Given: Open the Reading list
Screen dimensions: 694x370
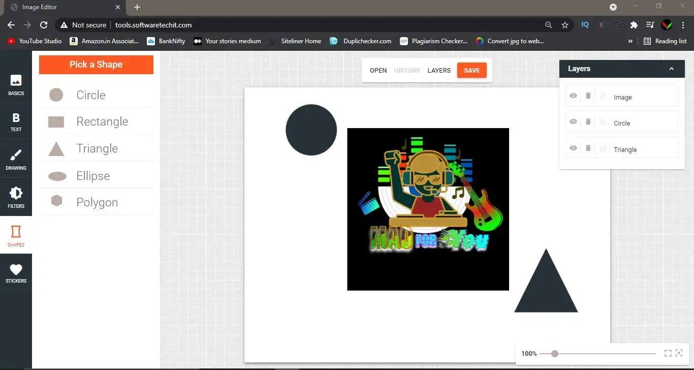Looking at the screenshot, I should tap(665, 41).
